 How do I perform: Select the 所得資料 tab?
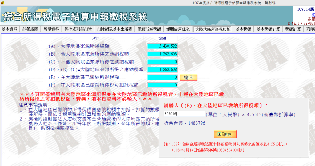click(51, 29)
